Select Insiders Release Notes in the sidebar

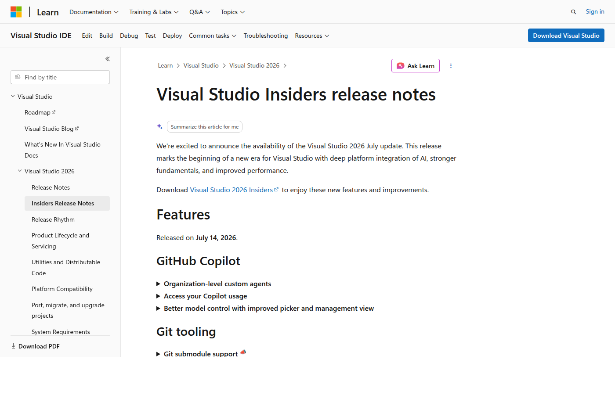pyautogui.click(x=67, y=203)
